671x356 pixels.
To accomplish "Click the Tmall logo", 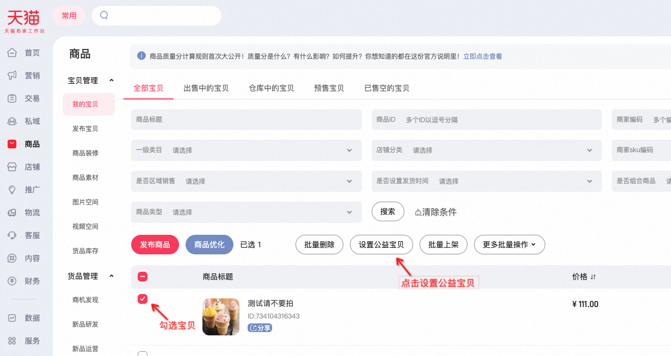I will 24,21.
